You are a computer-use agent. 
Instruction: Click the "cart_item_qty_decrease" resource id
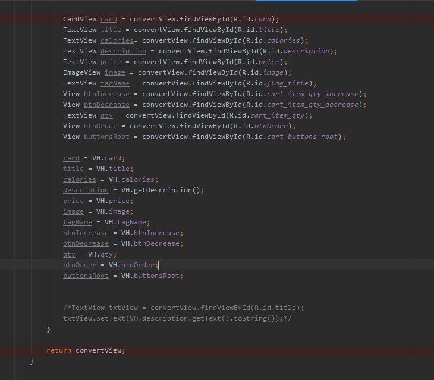point(313,104)
